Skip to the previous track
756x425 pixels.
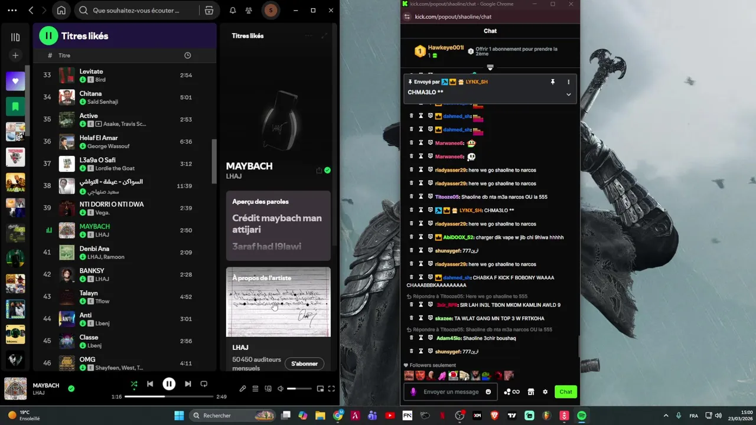[150, 384]
